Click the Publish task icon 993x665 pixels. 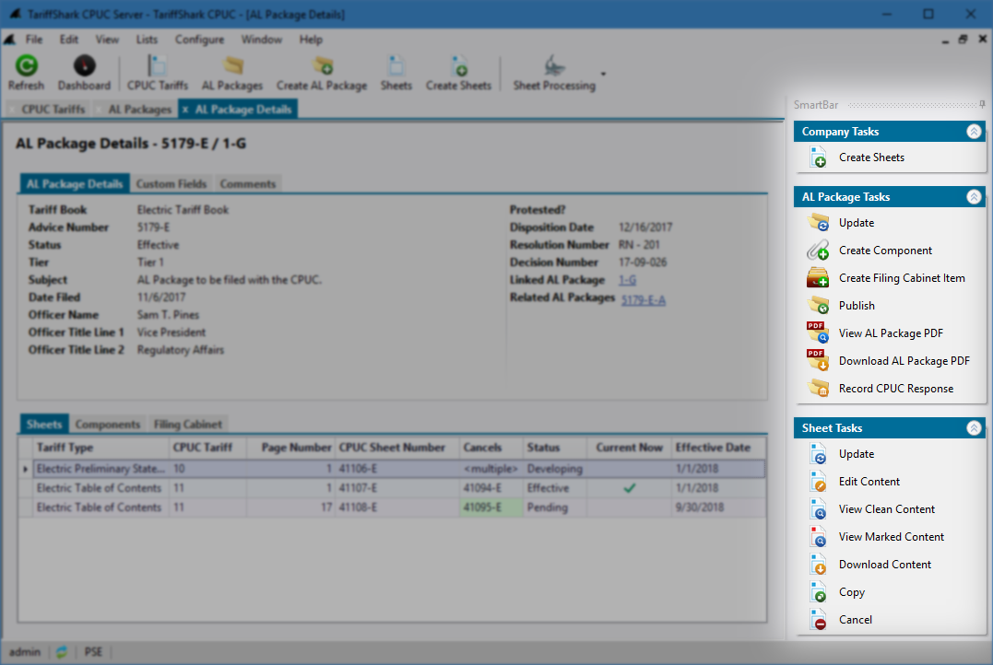coord(818,306)
